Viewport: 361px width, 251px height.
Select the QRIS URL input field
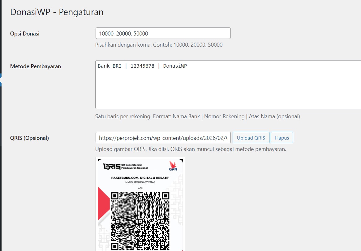[x=163, y=138]
